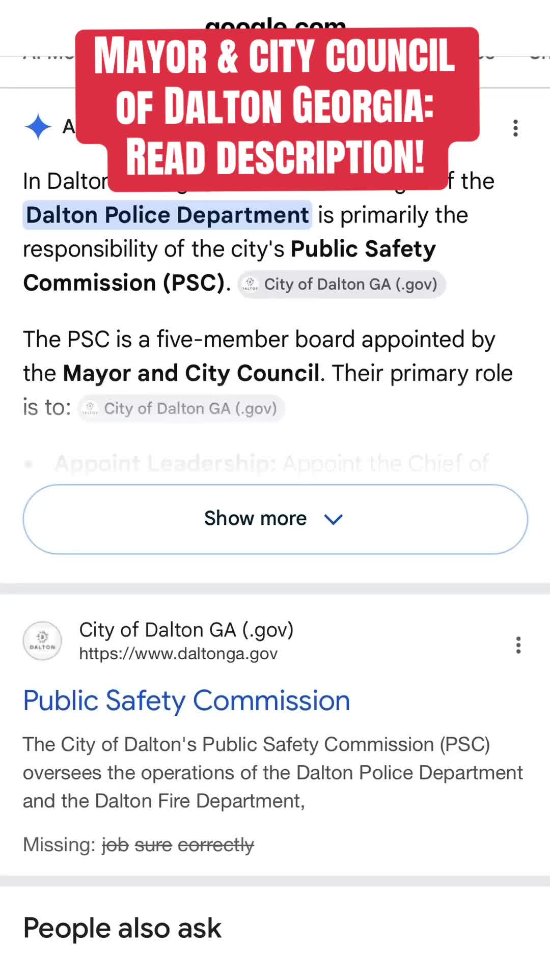
Task: Click City of Dalton GA (.gov) site name
Action: tap(186, 630)
